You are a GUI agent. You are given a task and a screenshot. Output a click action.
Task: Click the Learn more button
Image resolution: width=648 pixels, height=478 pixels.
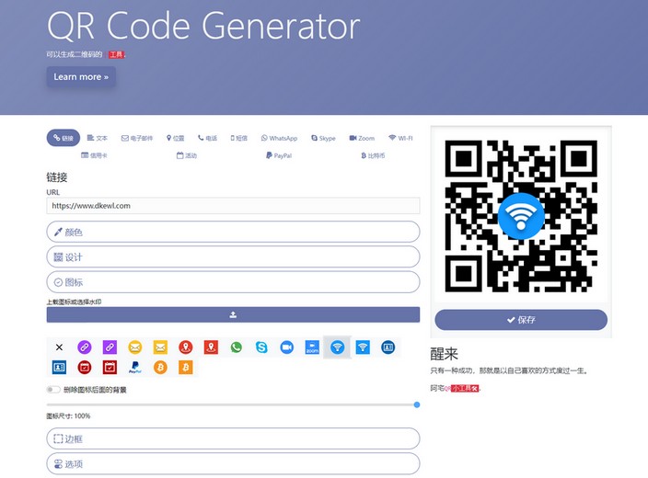click(81, 77)
